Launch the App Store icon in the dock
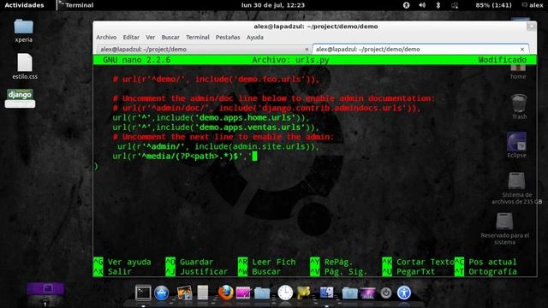Screen dimensions: 548x308 click(x=162, y=293)
